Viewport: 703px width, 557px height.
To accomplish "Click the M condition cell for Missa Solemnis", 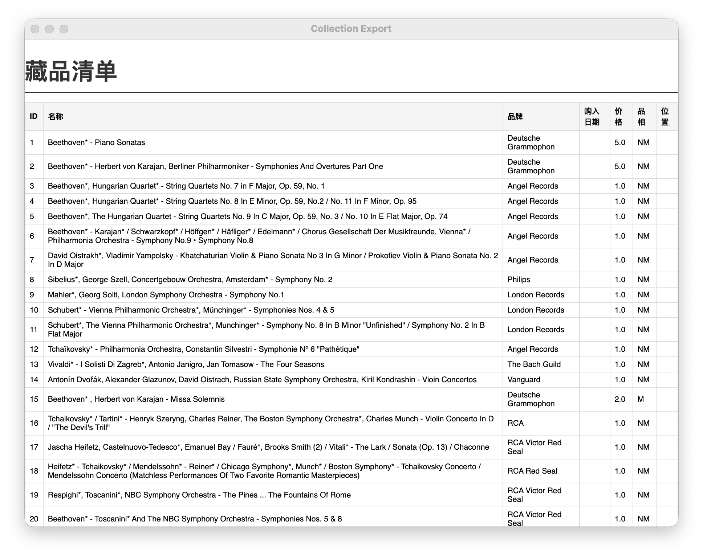I will point(644,399).
